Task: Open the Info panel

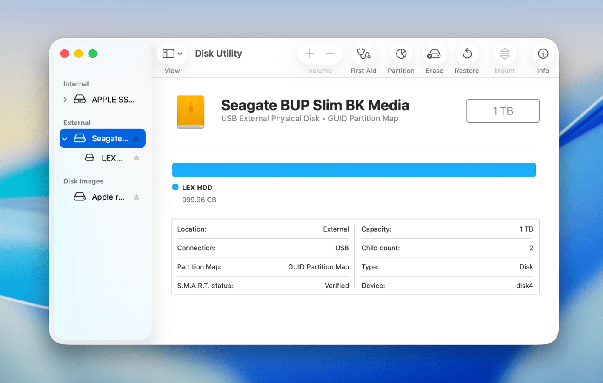Action: click(543, 54)
